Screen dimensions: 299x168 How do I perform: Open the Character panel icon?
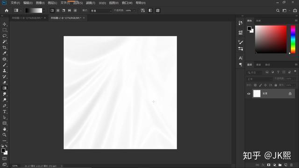coord(241,58)
